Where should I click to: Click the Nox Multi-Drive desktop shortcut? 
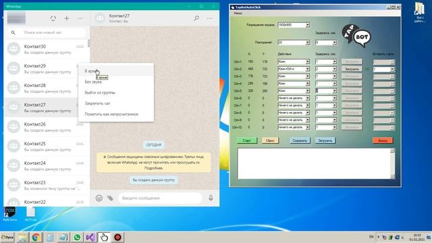(10, 214)
